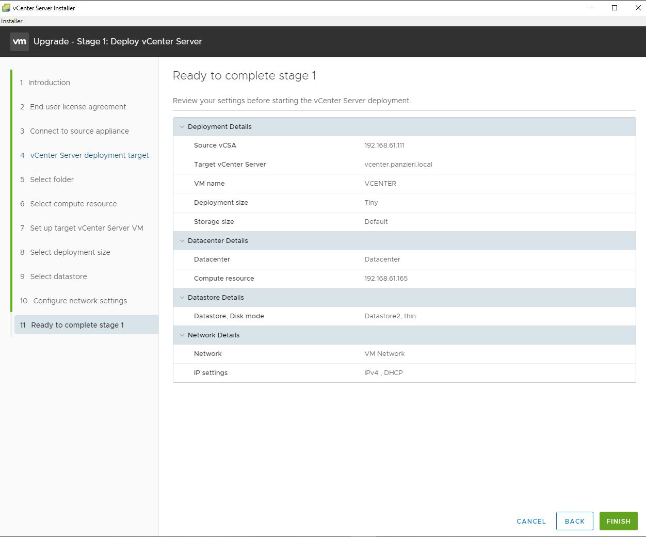Screen dimensions: 646x537
Task: Click Deployment size value Tiny
Action: click(371, 203)
